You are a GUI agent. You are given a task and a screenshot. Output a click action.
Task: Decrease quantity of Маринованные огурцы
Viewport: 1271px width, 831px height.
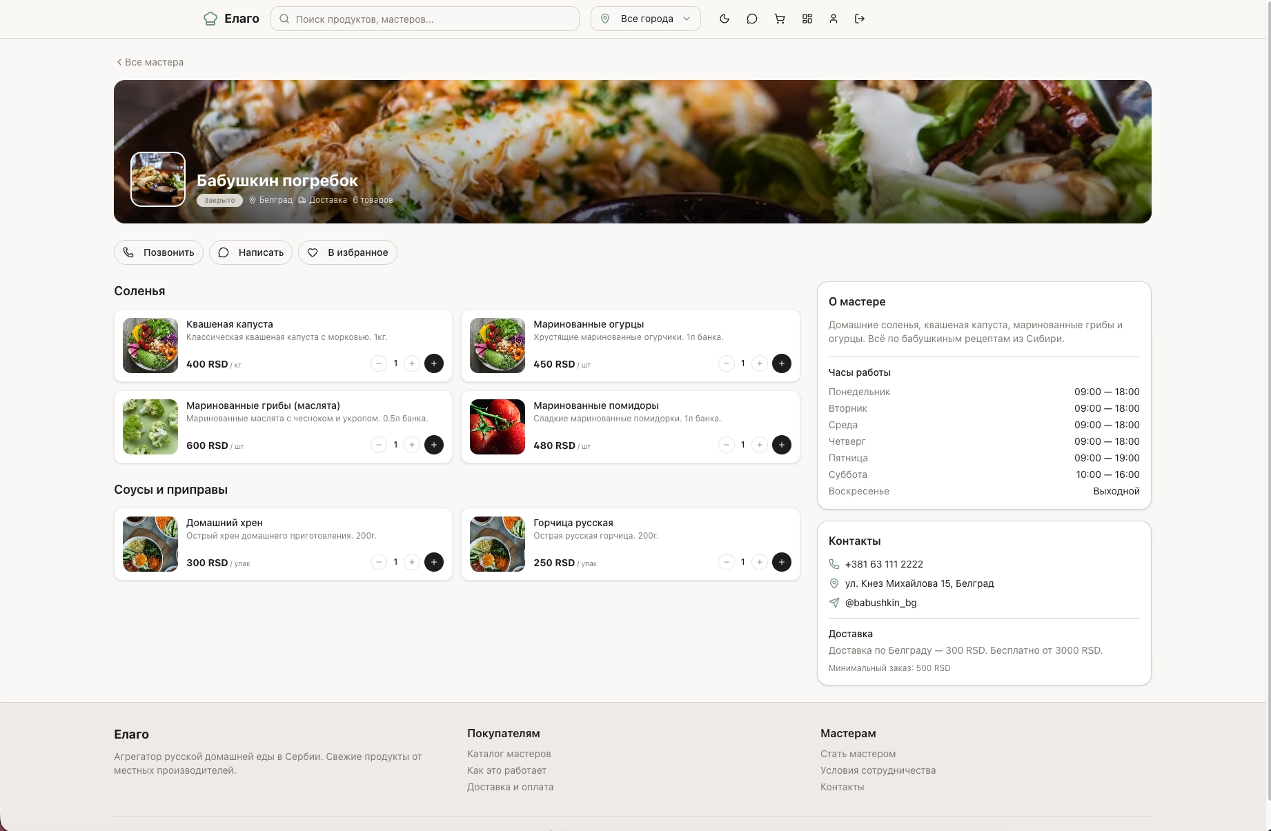coord(727,363)
